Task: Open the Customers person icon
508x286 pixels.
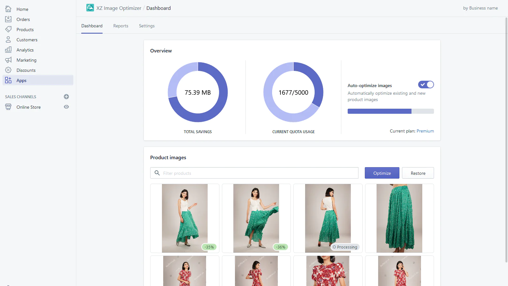Action: click(8, 40)
